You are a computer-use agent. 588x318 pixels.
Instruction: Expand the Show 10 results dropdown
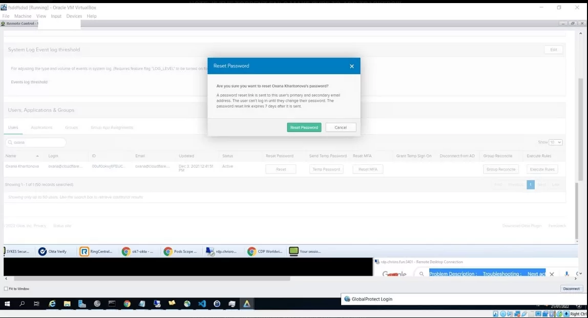(555, 142)
